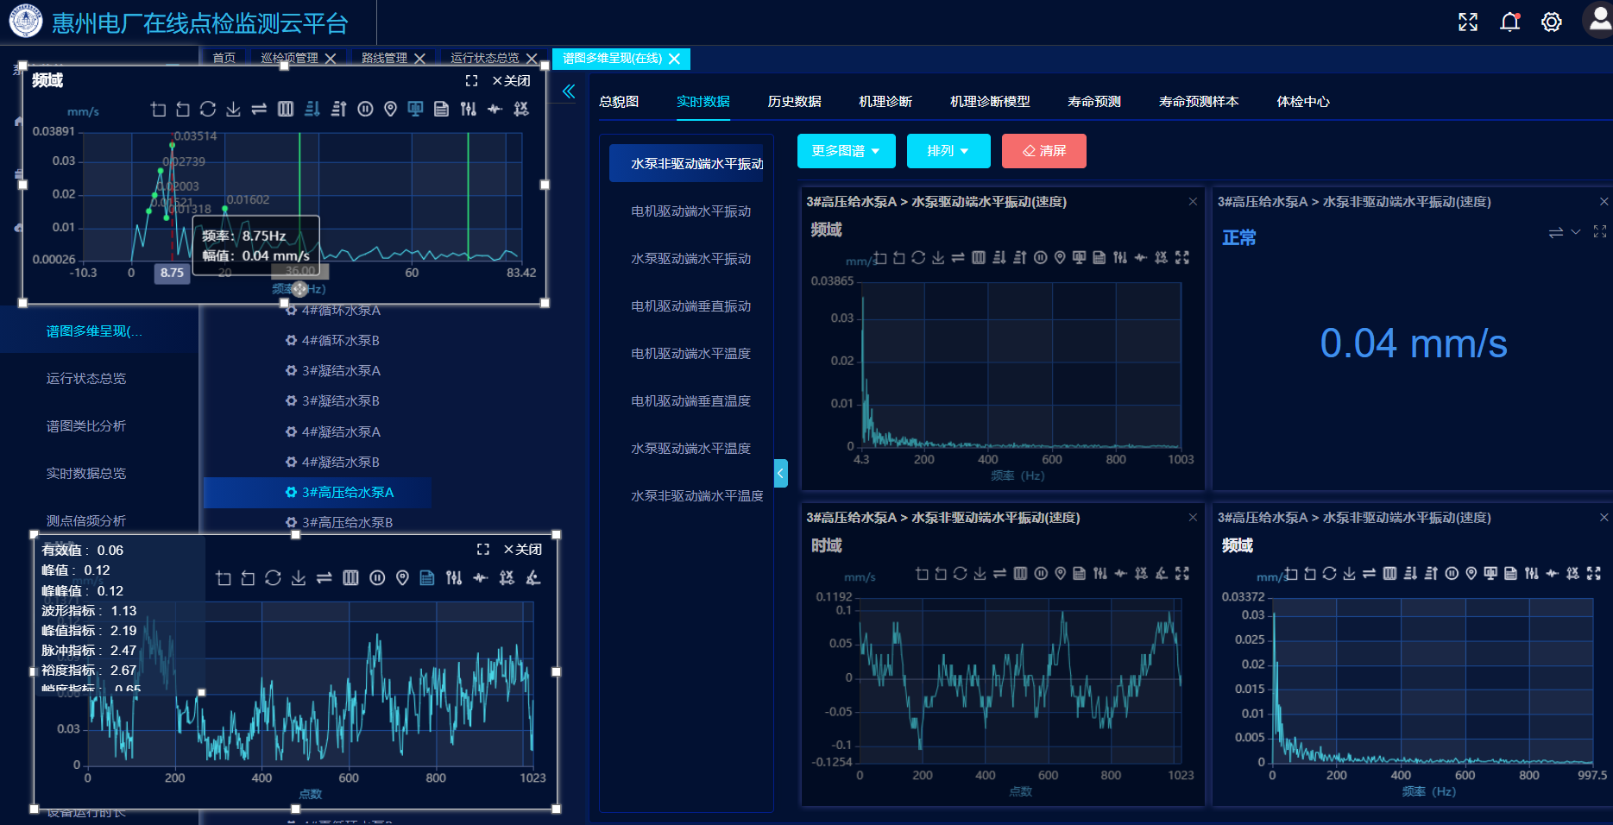Viewport: 1613px width, 825px height.
Task: Toggle pause icon in top-left 频域 popup toolbar
Action: click(365, 110)
